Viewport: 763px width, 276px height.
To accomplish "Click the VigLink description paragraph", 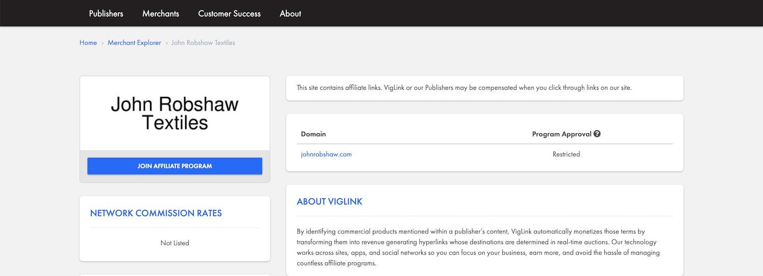I will click(x=478, y=247).
